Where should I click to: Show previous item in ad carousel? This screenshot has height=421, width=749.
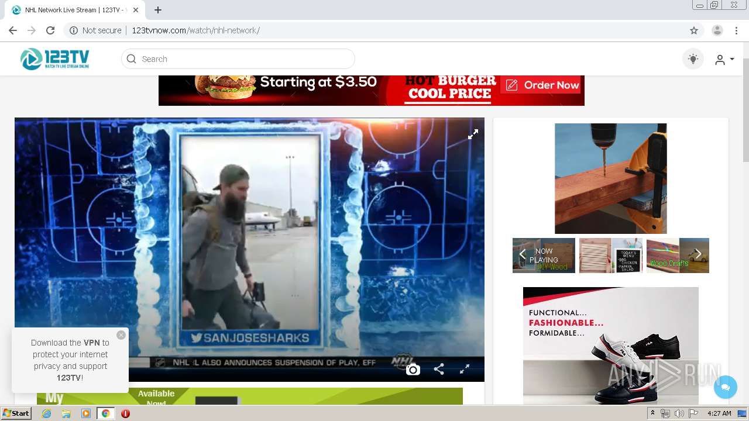coord(523,254)
